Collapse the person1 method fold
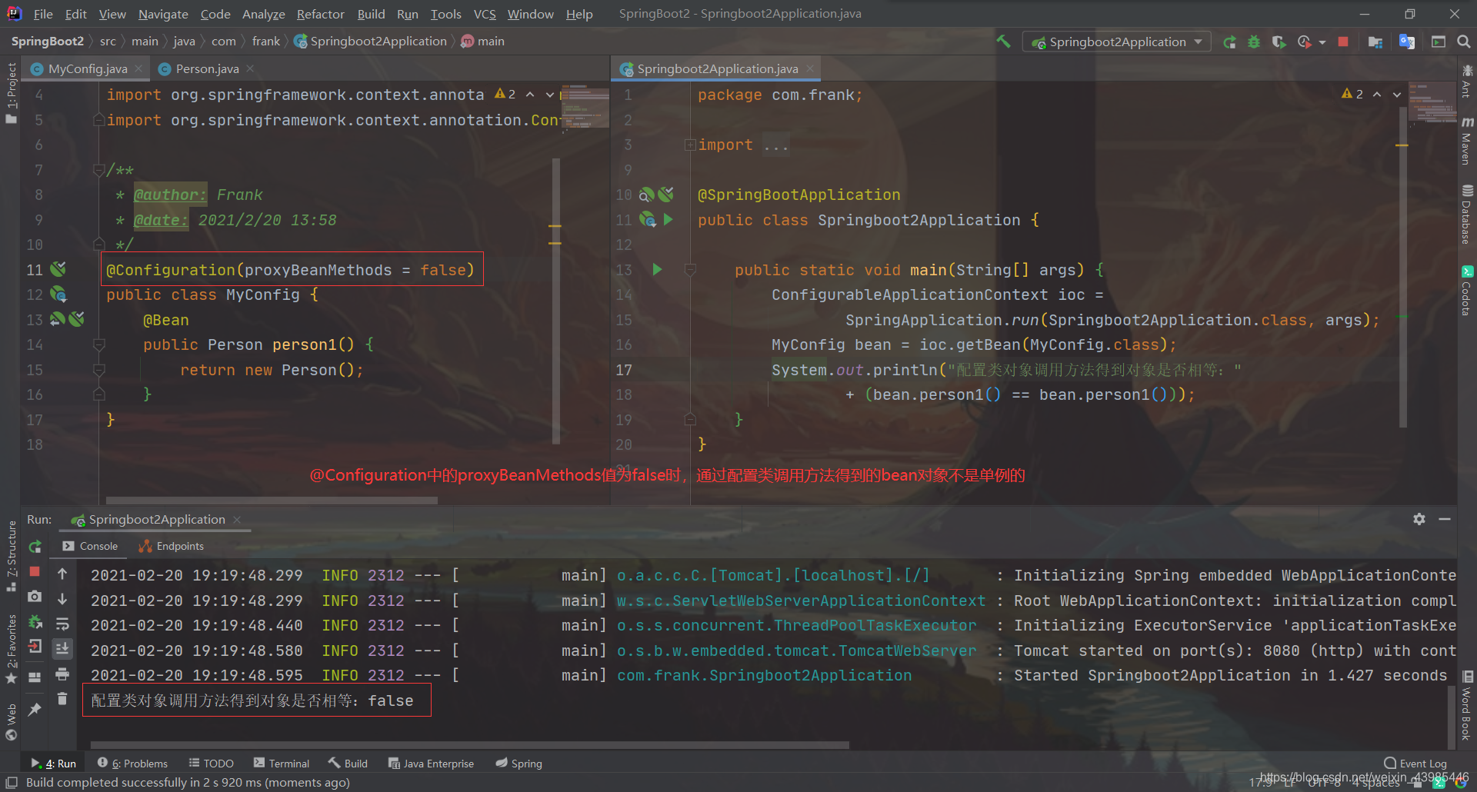Viewport: 1477px width, 792px height. [98, 344]
